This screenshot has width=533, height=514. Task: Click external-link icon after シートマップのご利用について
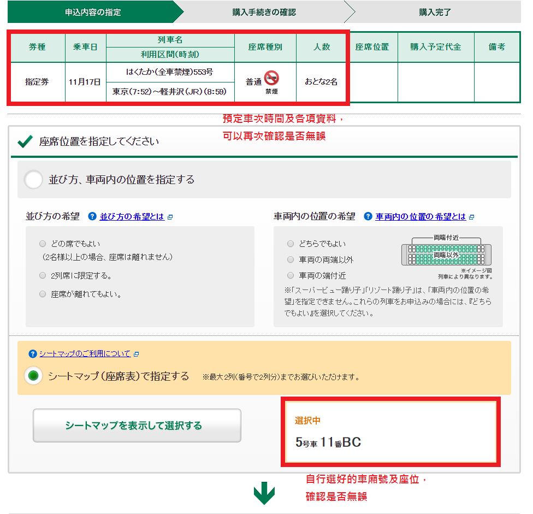(x=137, y=354)
